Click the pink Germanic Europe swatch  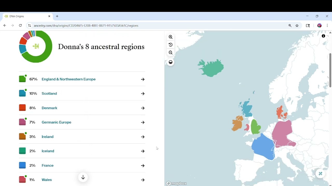pos(22,122)
